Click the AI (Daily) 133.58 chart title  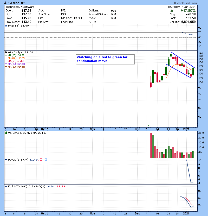click(21, 52)
